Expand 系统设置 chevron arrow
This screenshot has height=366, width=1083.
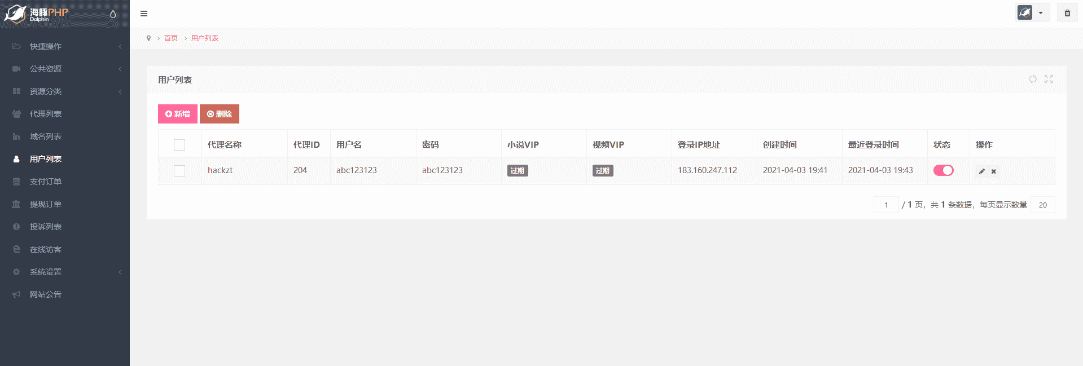click(x=120, y=272)
